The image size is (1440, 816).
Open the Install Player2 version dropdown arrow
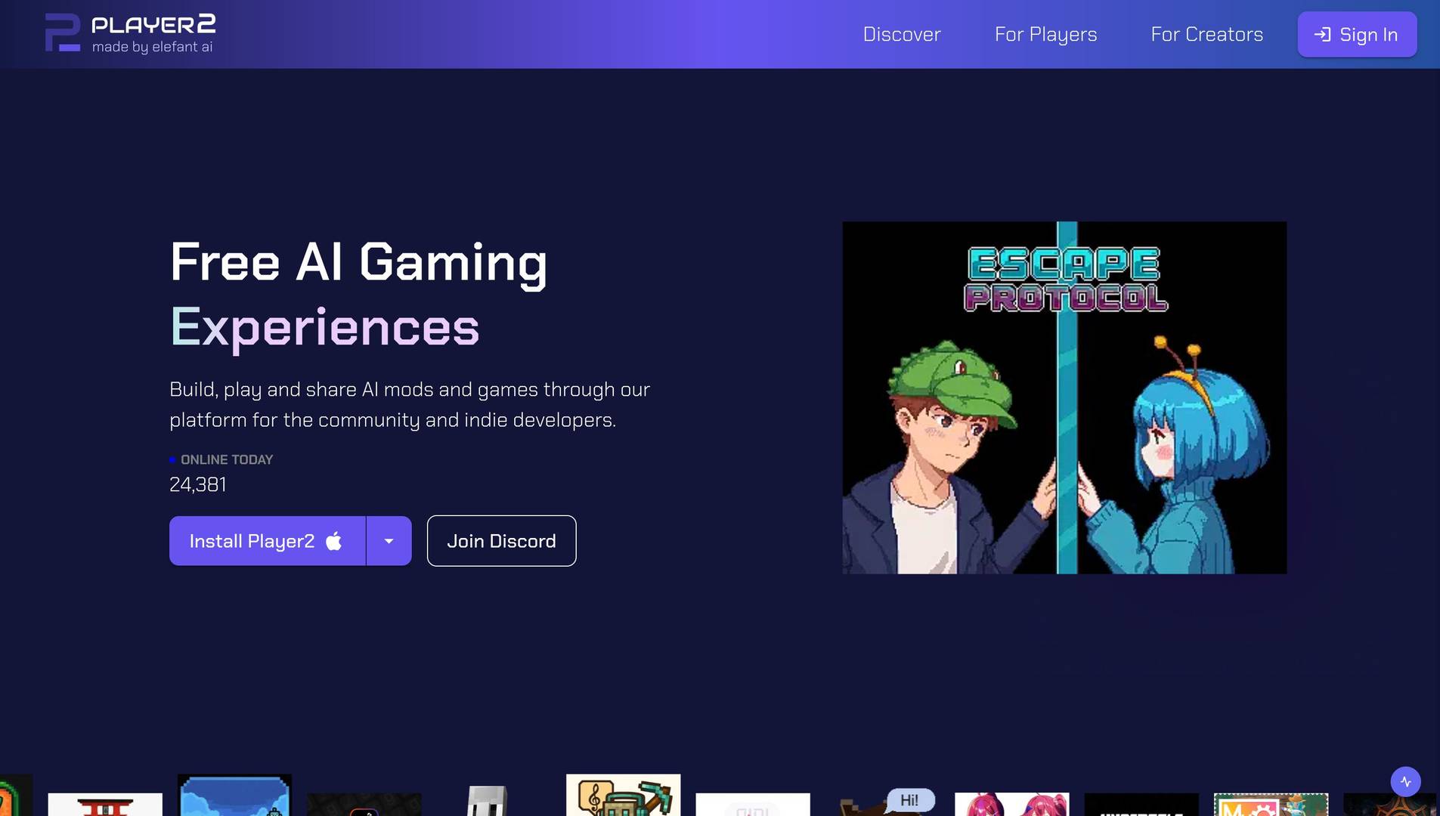(389, 541)
